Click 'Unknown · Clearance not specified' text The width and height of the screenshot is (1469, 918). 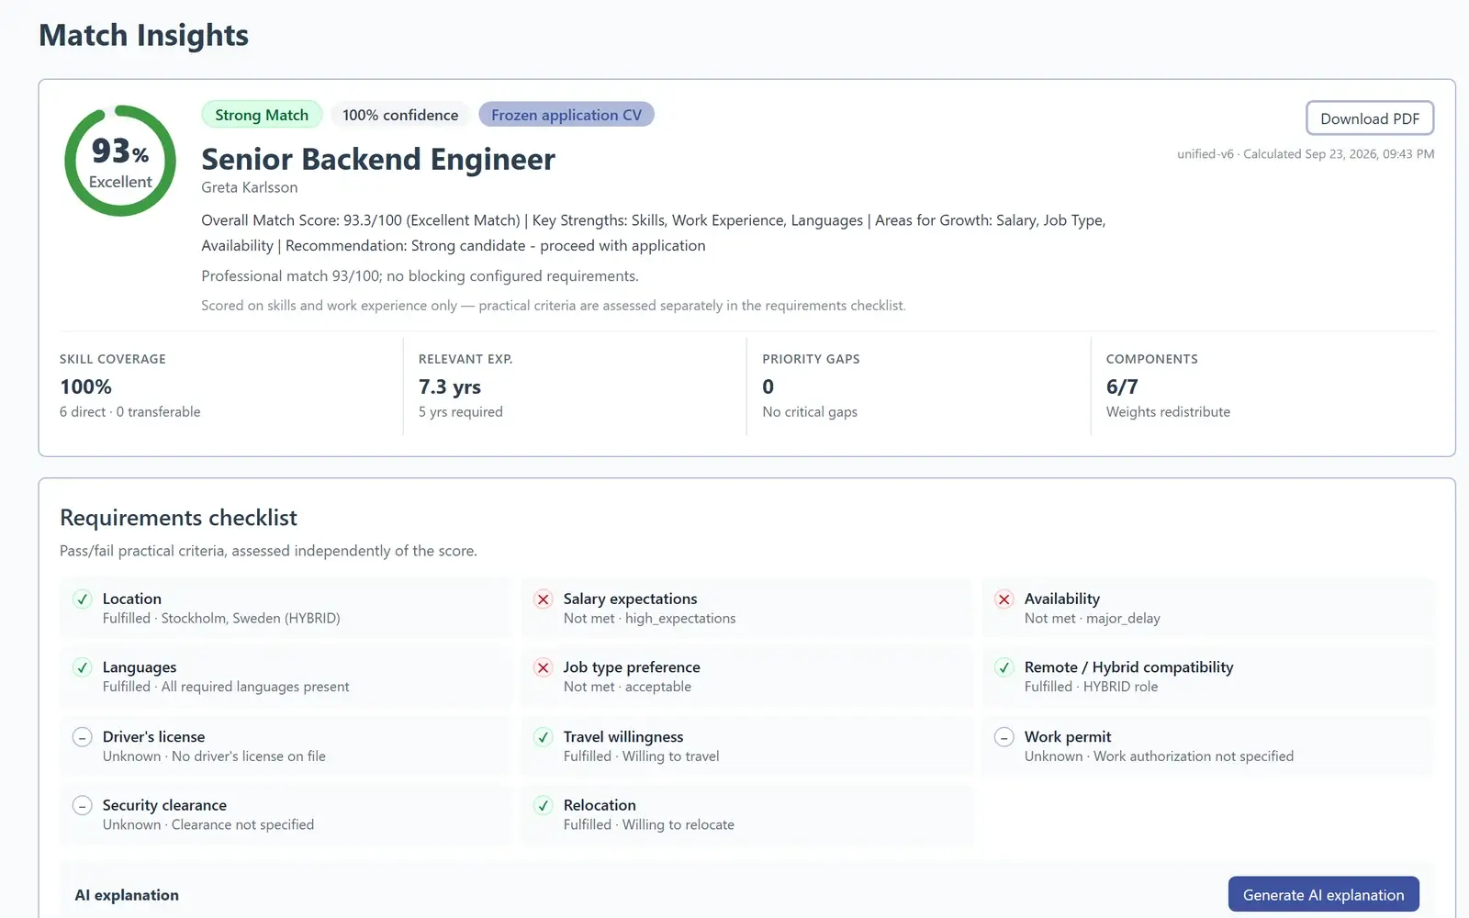coord(208,825)
